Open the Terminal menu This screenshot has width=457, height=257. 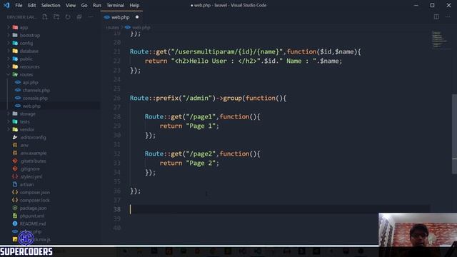[115, 5]
